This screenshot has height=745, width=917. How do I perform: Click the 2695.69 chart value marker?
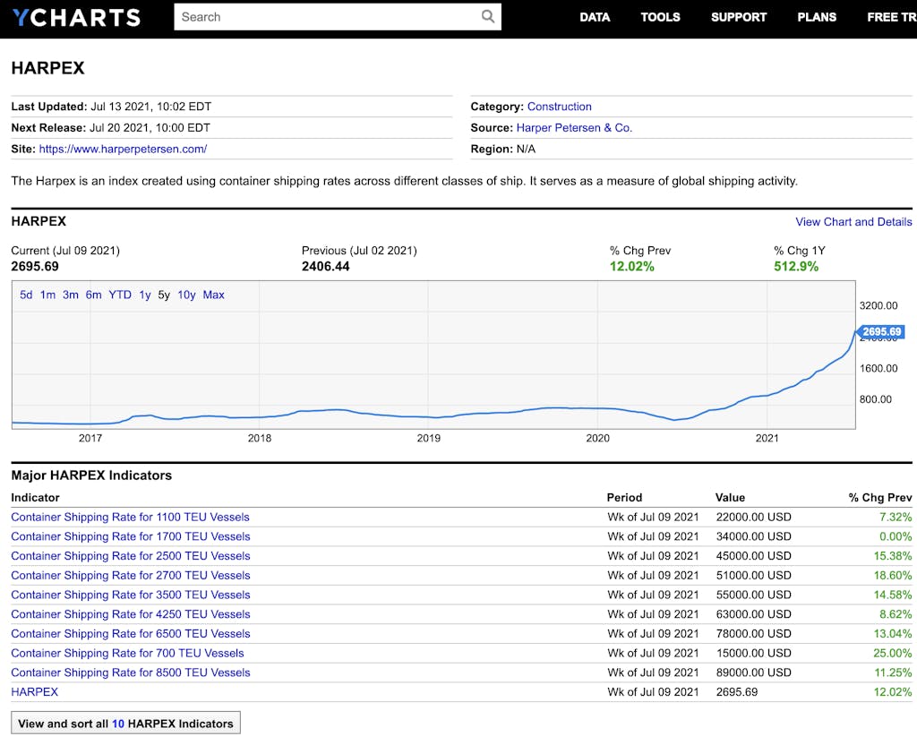[880, 332]
